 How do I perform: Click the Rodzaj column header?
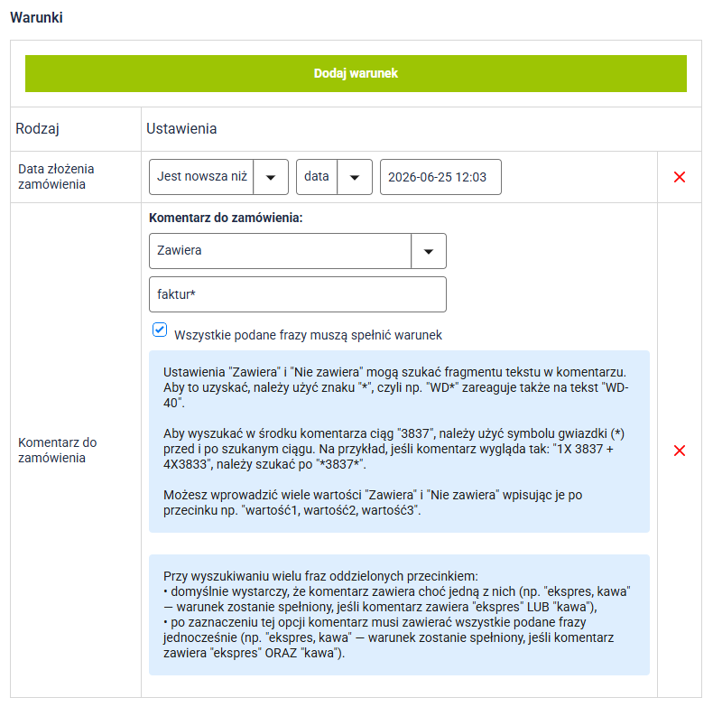click(x=37, y=129)
